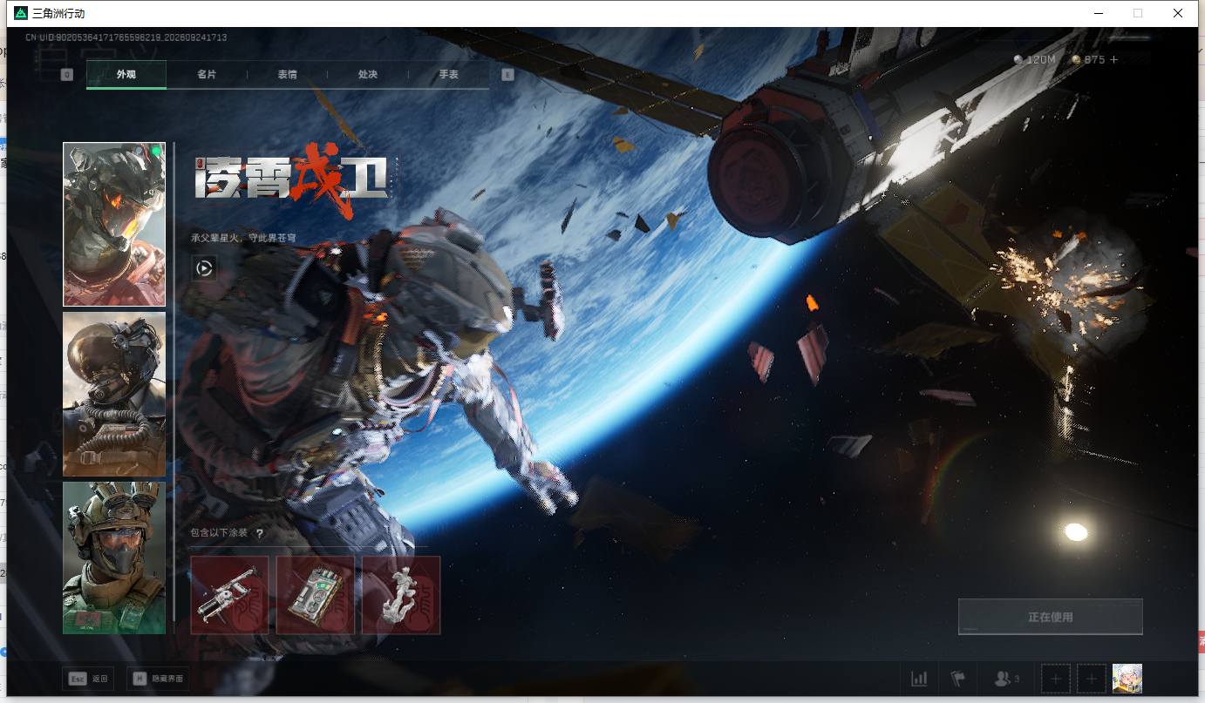The width and height of the screenshot is (1205, 703).
Task: Click the H 隐藏界面 hide-interface button
Action: 158,679
